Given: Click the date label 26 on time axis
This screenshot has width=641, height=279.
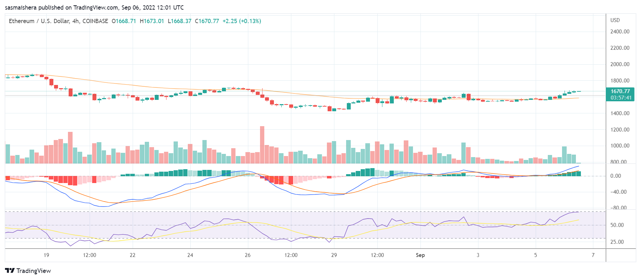Looking at the screenshot, I should 248,255.
